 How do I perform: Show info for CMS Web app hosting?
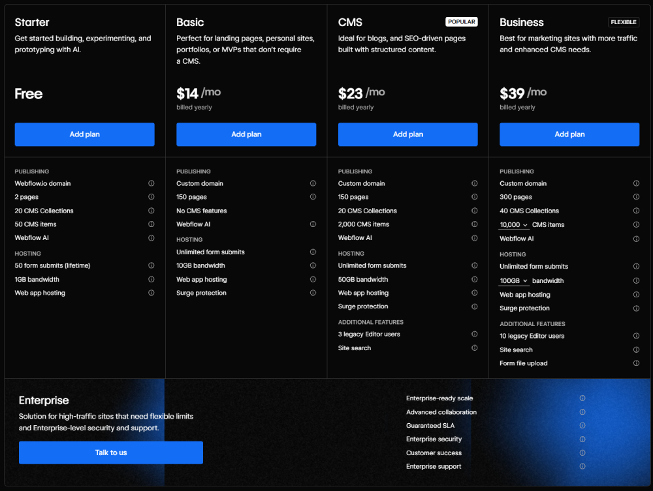coord(474,293)
